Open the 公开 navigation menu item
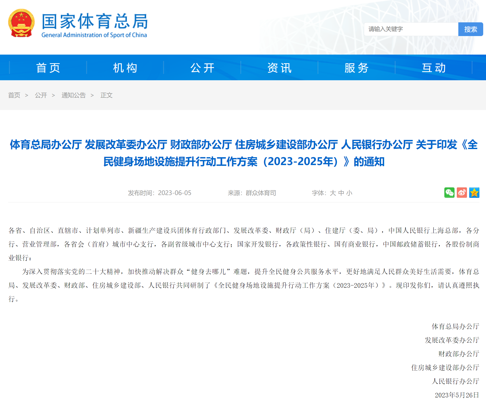Viewport: 486px width, 403px height. click(x=202, y=68)
